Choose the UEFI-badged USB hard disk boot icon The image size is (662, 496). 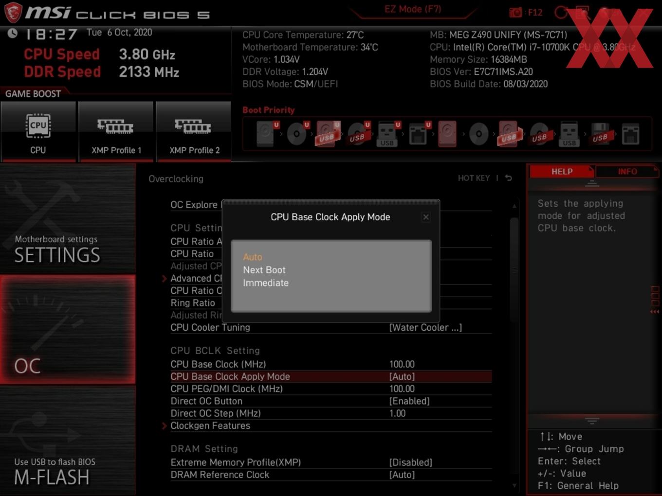click(x=327, y=134)
